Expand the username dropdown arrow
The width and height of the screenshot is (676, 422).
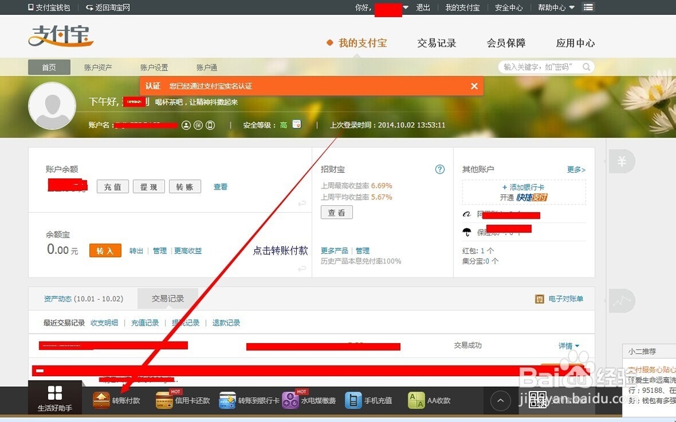pyautogui.click(x=406, y=7)
